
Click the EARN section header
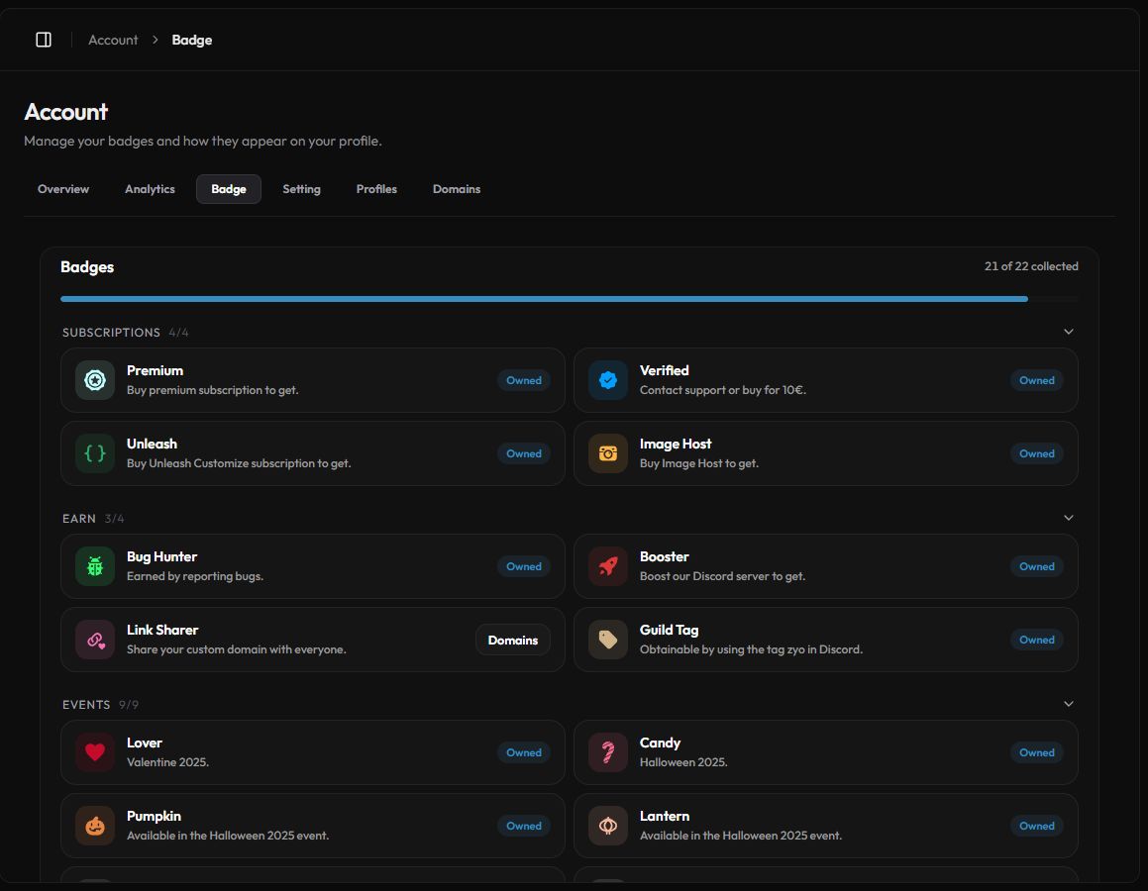point(79,518)
